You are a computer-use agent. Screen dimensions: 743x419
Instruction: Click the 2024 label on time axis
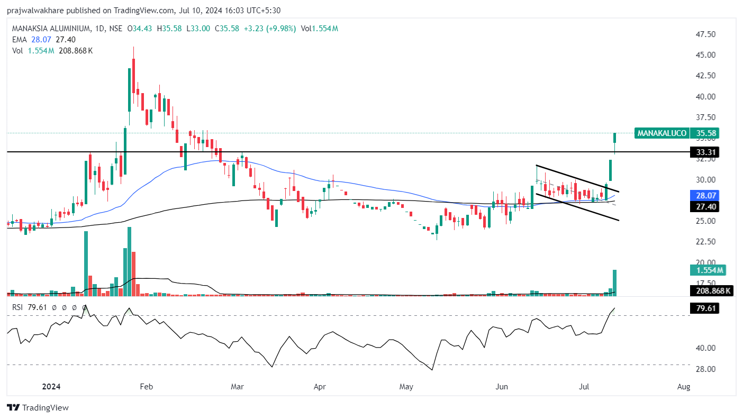point(51,387)
